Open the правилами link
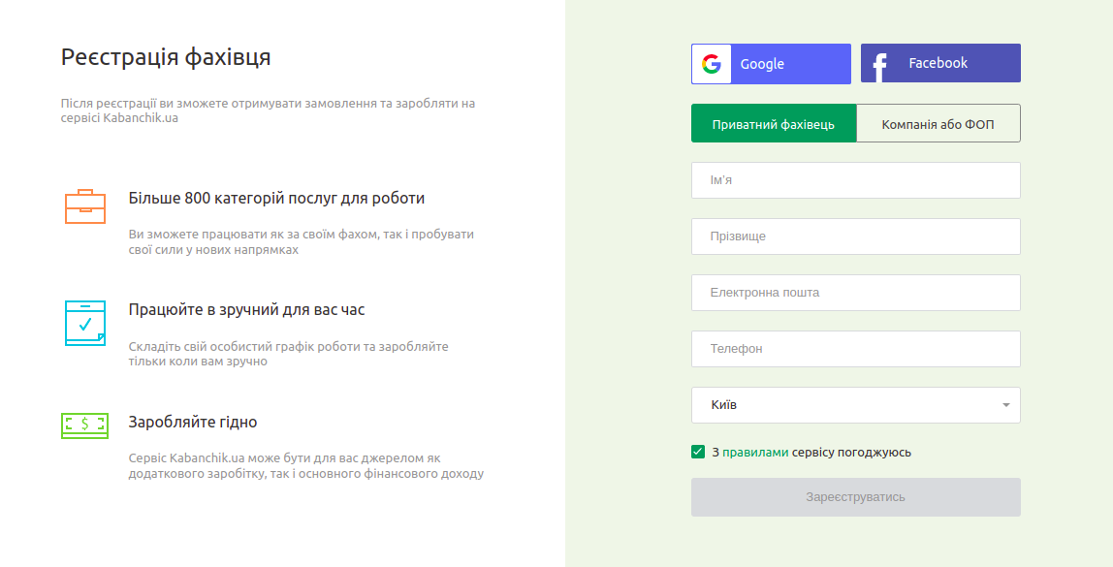The image size is (1113, 567). [x=755, y=453]
